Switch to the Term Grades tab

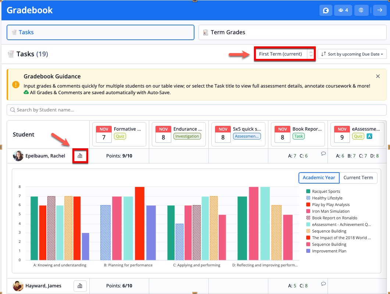pos(292,32)
